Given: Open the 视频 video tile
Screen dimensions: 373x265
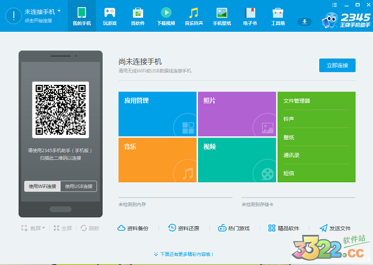Looking at the screenshot, I should click(x=237, y=160).
